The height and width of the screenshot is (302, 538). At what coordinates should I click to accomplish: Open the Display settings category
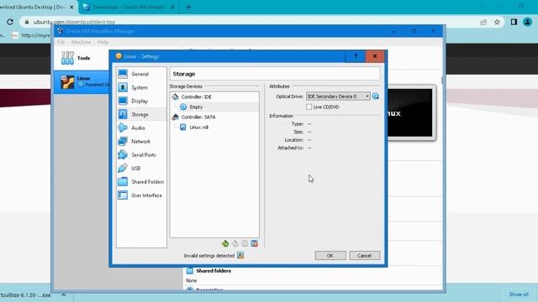click(141, 101)
